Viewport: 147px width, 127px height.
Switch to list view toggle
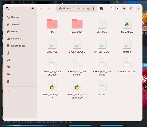tap(112, 9)
